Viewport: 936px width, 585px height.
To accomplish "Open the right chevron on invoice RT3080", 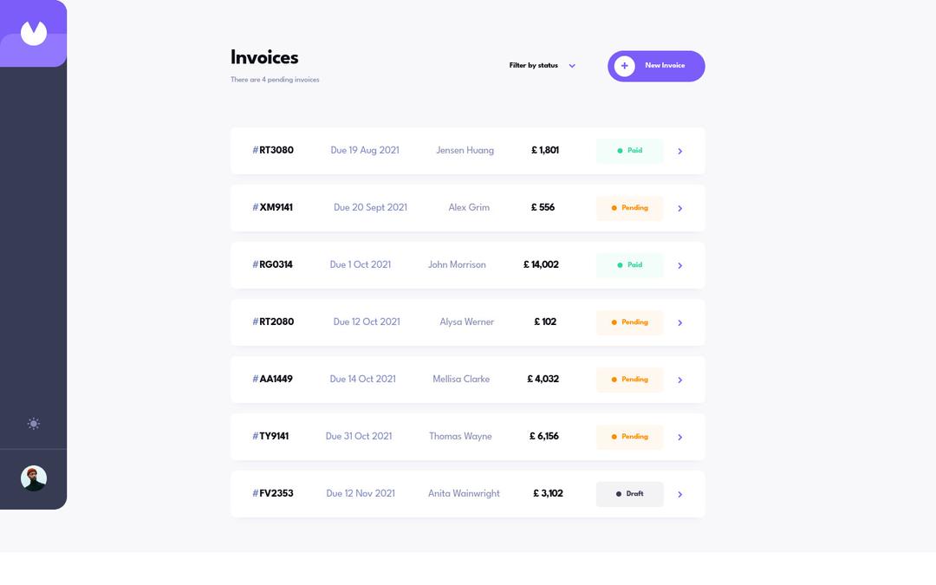I will [x=679, y=150].
